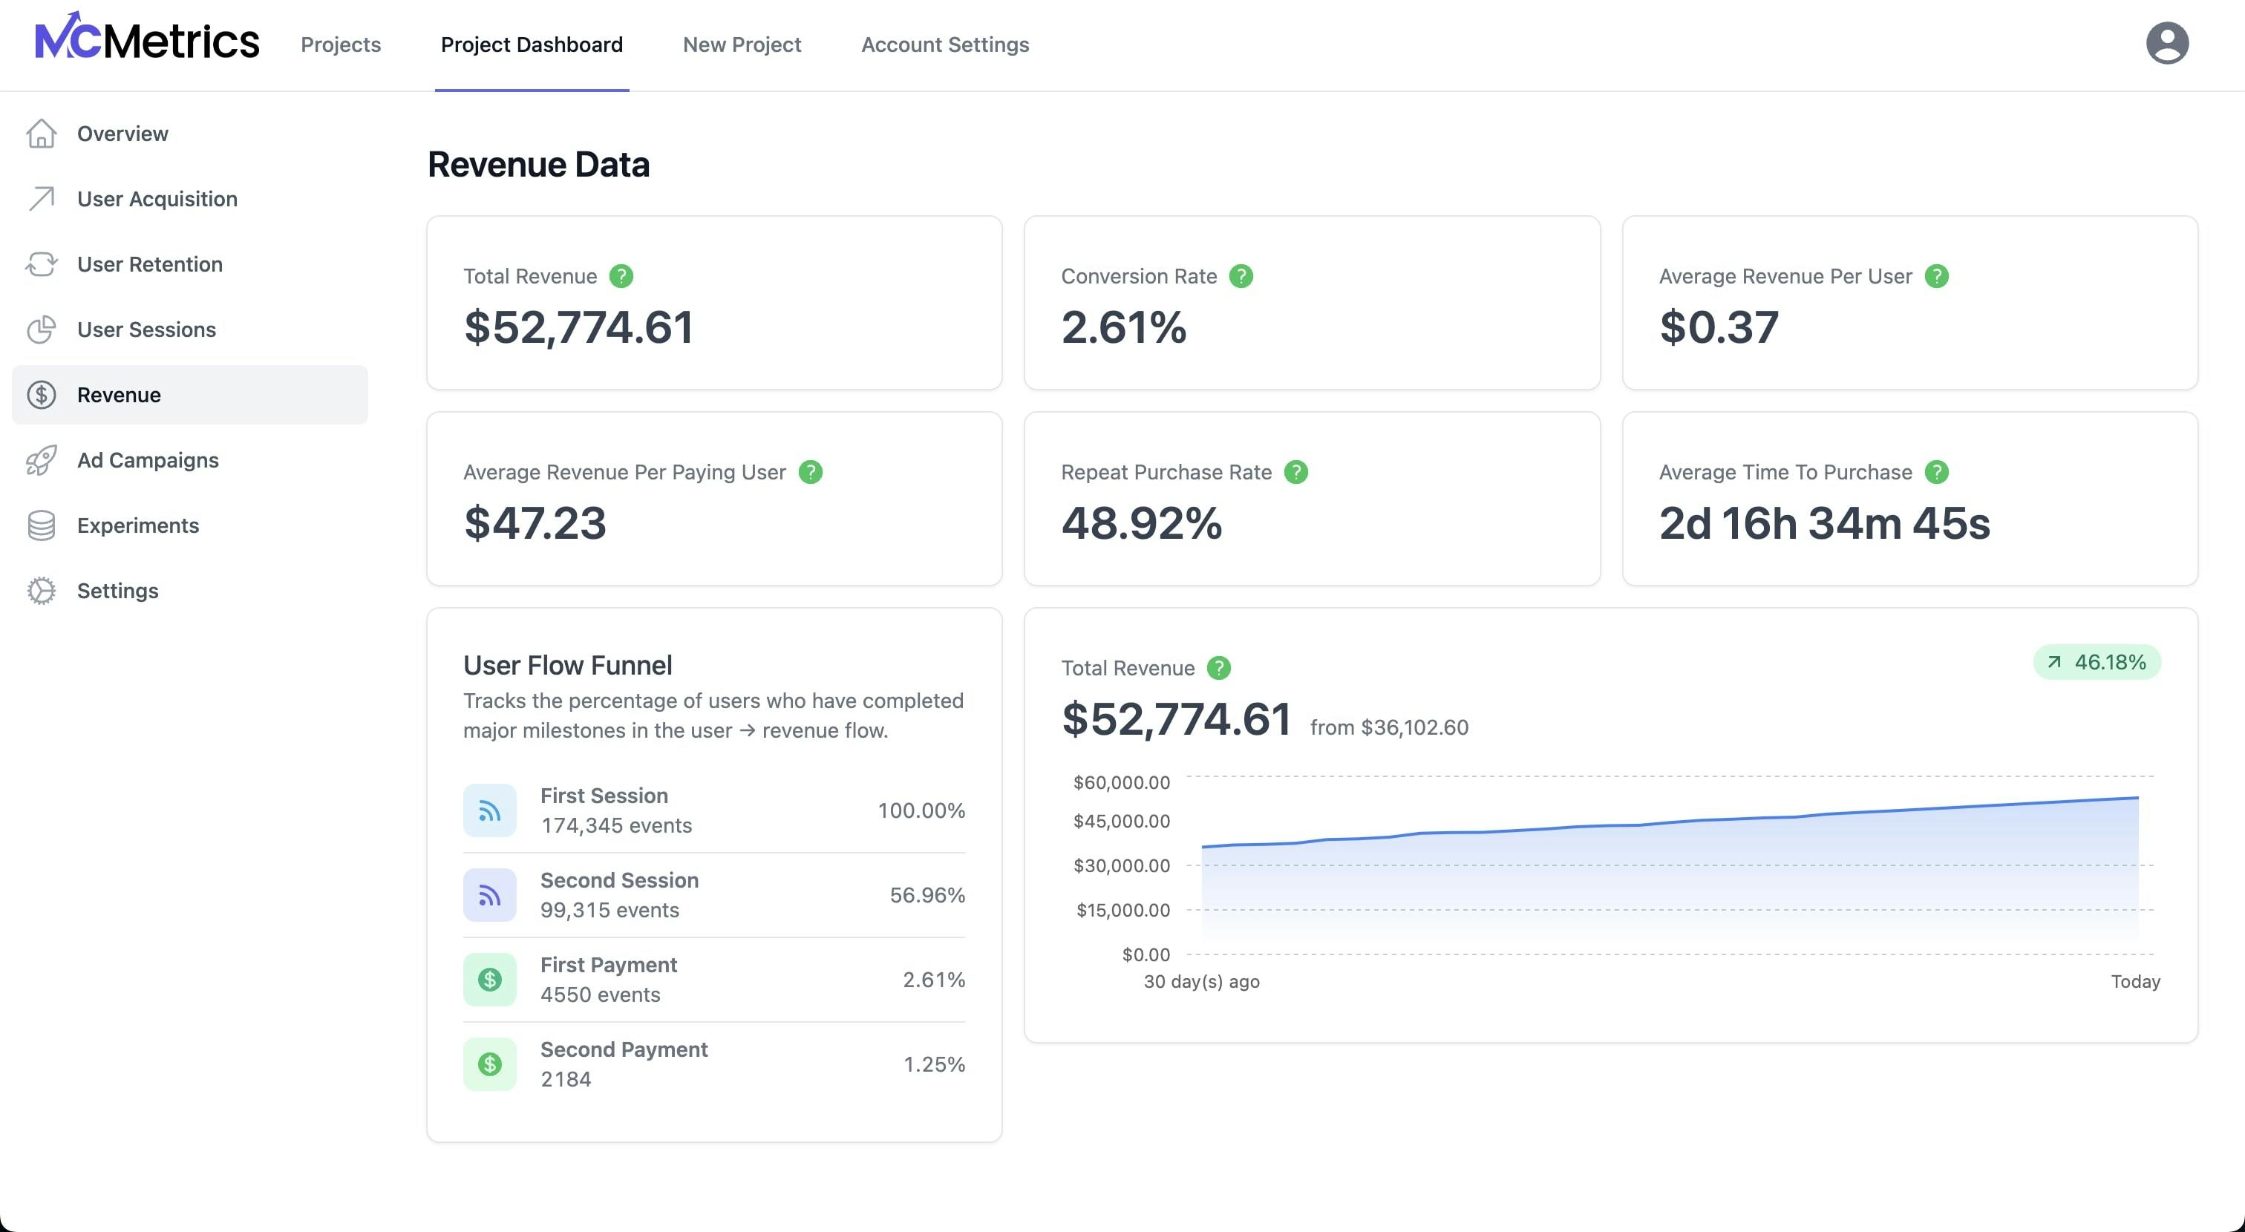Viewport: 2245px width, 1232px height.
Task: Click the User Retention refresh icon
Action: click(41, 264)
